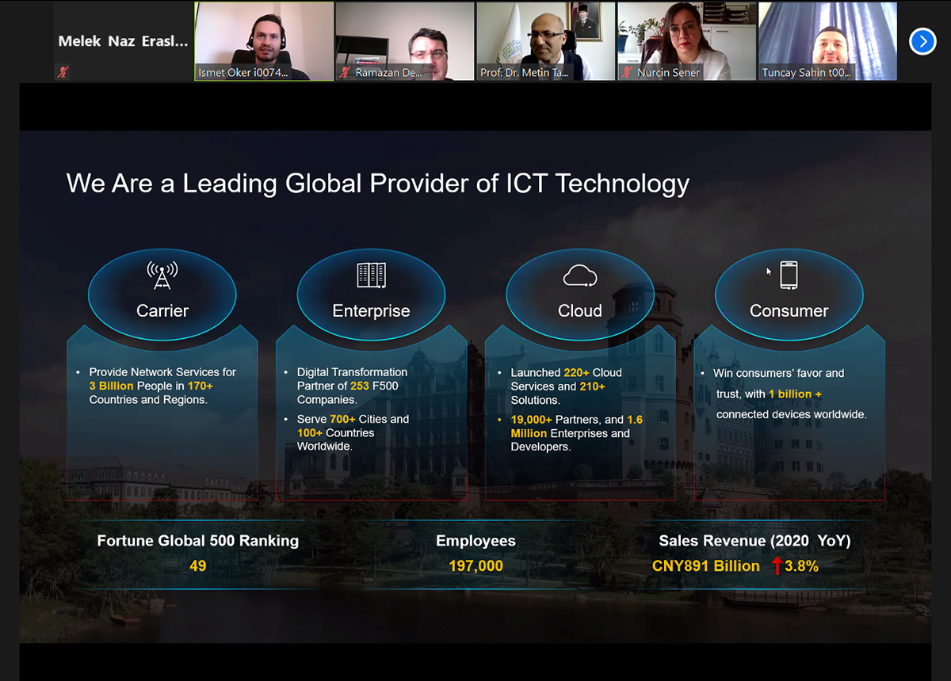Click the next participants arrow button
951x681 pixels.
922,41
